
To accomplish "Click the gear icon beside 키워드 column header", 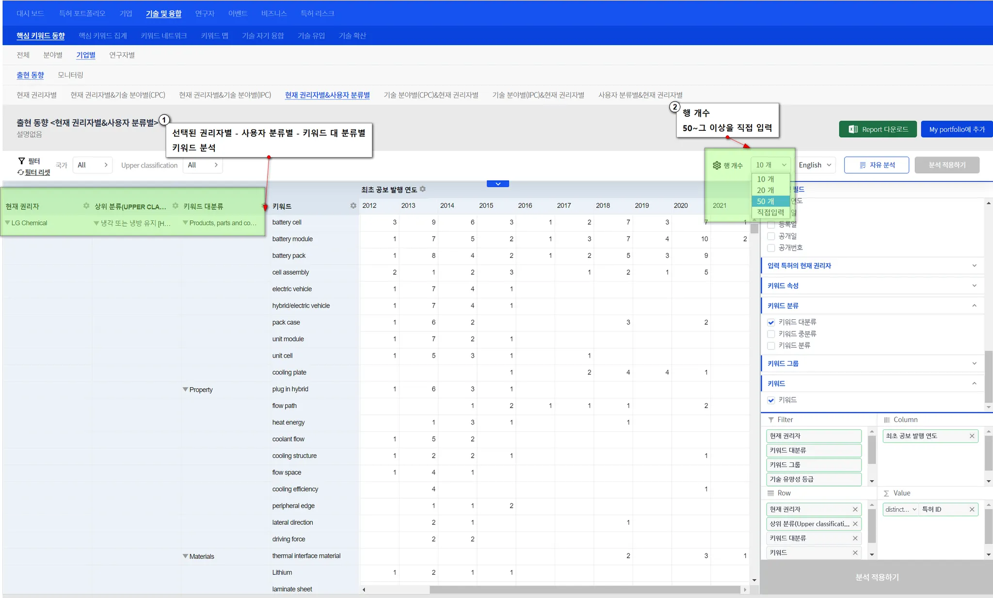I will [353, 206].
